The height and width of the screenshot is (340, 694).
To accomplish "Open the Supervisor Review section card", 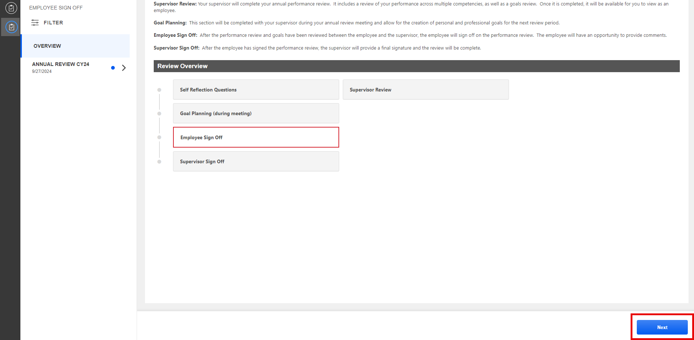I will [426, 89].
